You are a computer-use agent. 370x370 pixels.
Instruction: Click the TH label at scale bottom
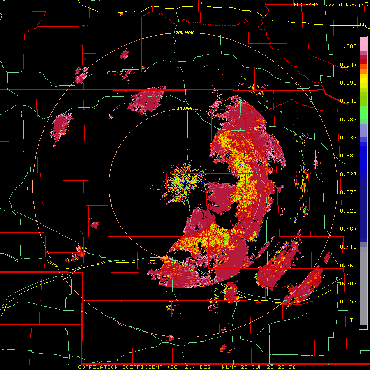(353, 320)
